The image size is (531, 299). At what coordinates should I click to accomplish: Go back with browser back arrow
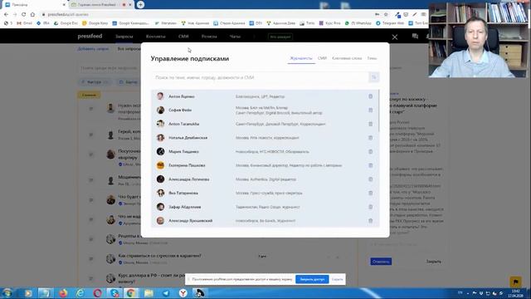(x=6, y=14)
